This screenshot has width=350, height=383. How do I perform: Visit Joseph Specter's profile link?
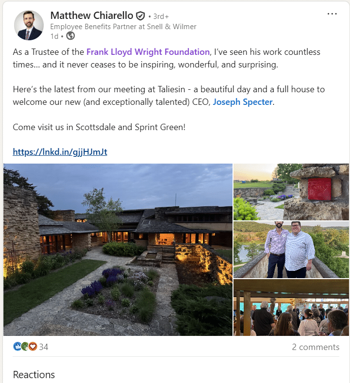(242, 102)
